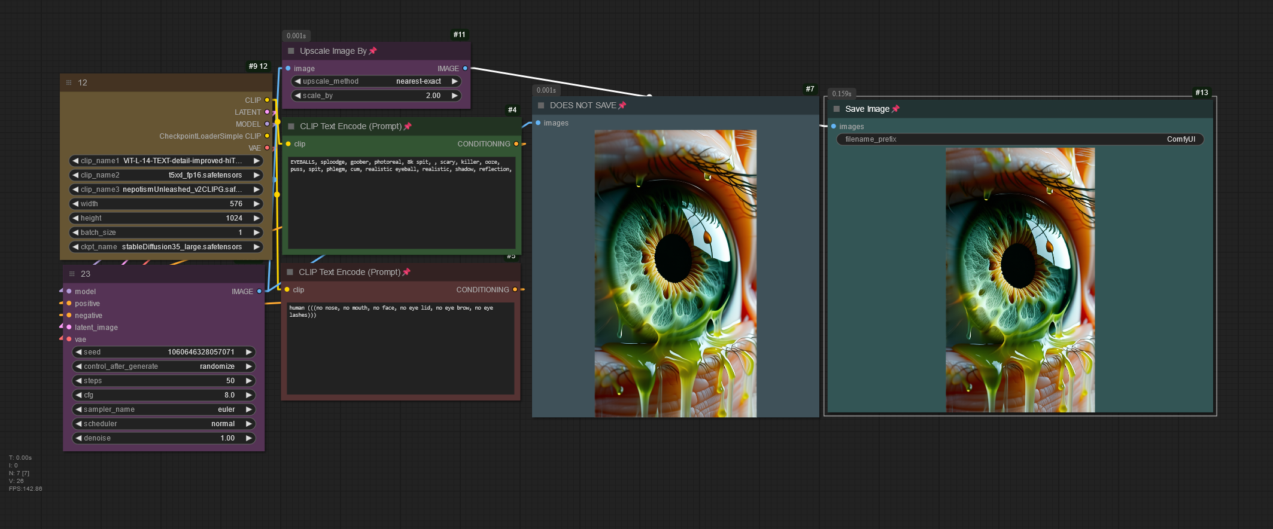Click the IMAGE output port on node 23
This screenshot has height=529, width=1273.
pyautogui.click(x=259, y=291)
